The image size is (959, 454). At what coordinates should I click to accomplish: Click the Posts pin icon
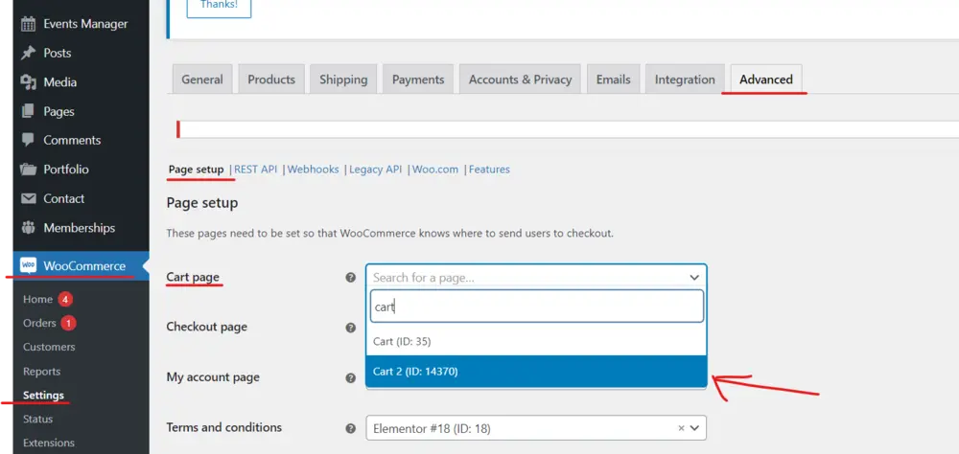coord(28,54)
